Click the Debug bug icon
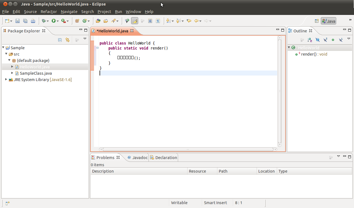The image size is (354, 208). [x=43, y=21]
